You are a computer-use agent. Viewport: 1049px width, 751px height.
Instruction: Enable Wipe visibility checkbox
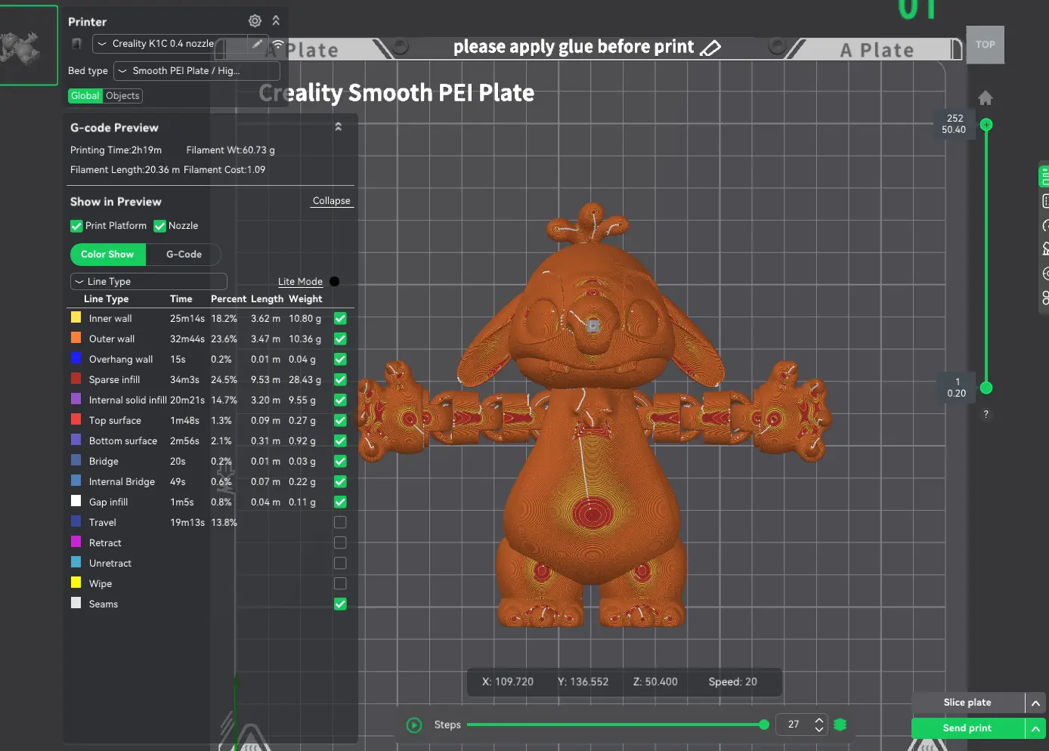(x=340, y=584)
